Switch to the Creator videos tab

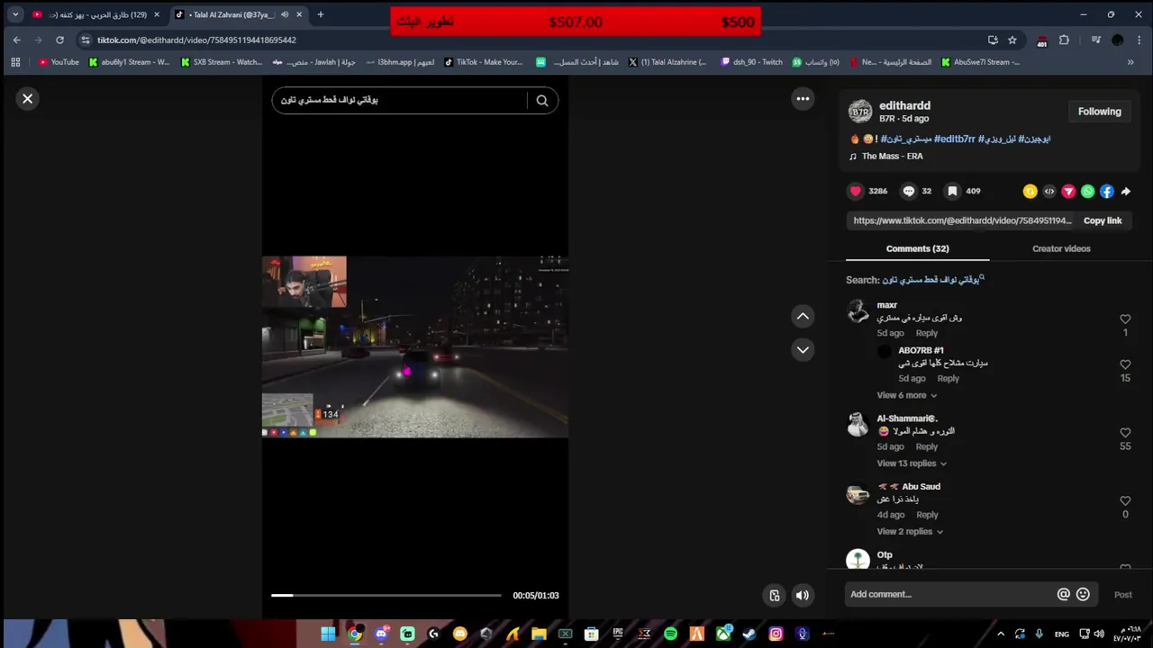(1061, 248)
